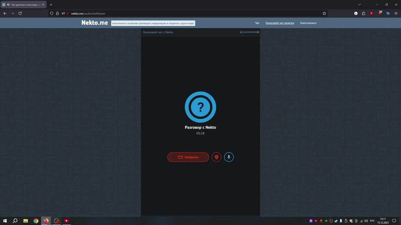The image size is (401, 225).
Task: Open the tracking protection shield panel
Action: [x=52, y=13]
